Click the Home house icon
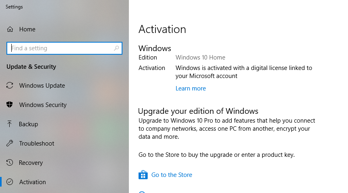The width and height of the screenshot is (348, 193). pyautogui.click(x=10, y=29)
